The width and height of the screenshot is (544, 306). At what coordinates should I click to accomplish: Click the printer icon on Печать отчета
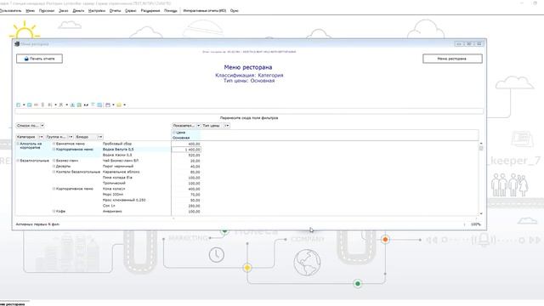(26, 59)
